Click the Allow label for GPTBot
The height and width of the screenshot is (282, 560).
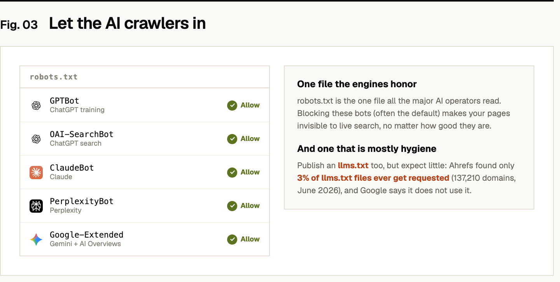click(250, 105)
